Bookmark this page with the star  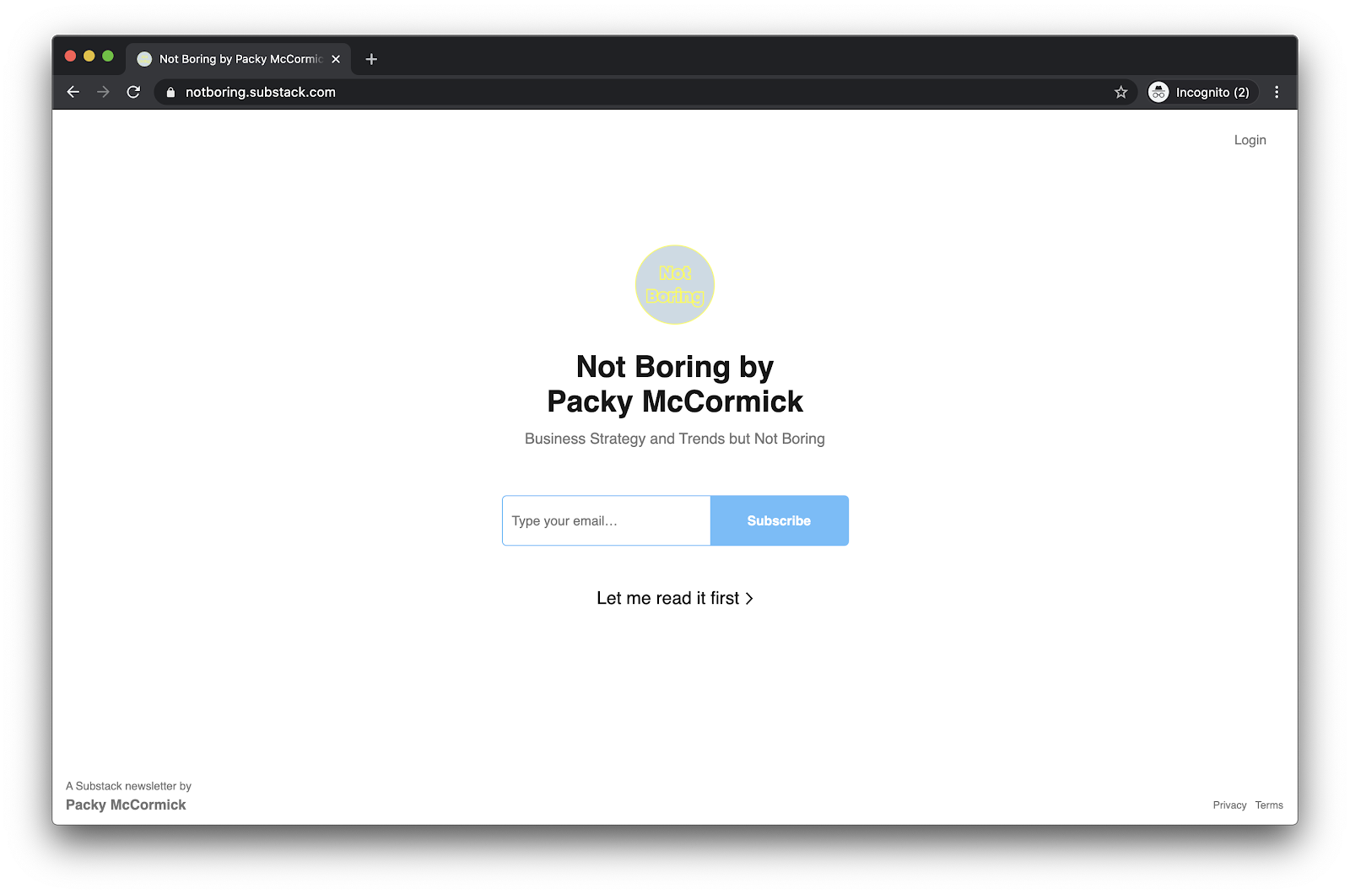click(1120, 92)
